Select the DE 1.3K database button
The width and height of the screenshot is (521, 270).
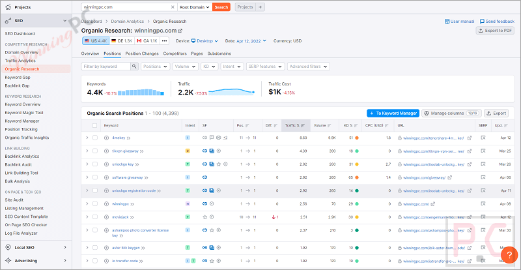click(121, 41)
